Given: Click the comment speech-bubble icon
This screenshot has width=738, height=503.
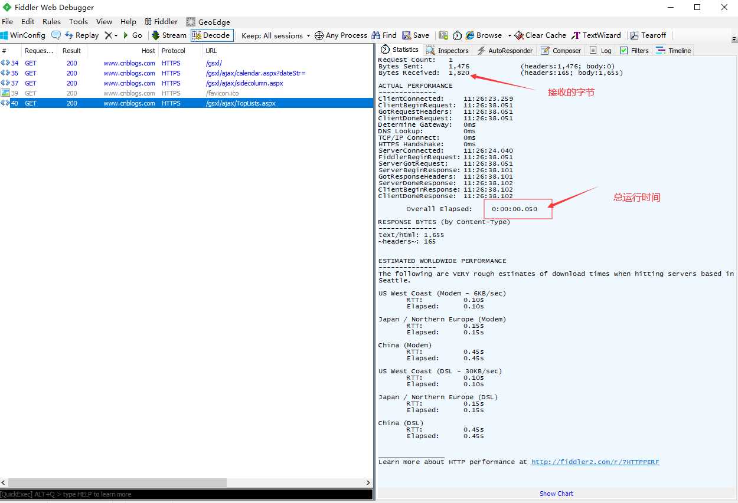Looking at the screenshot, I should (x=56, y=35).
